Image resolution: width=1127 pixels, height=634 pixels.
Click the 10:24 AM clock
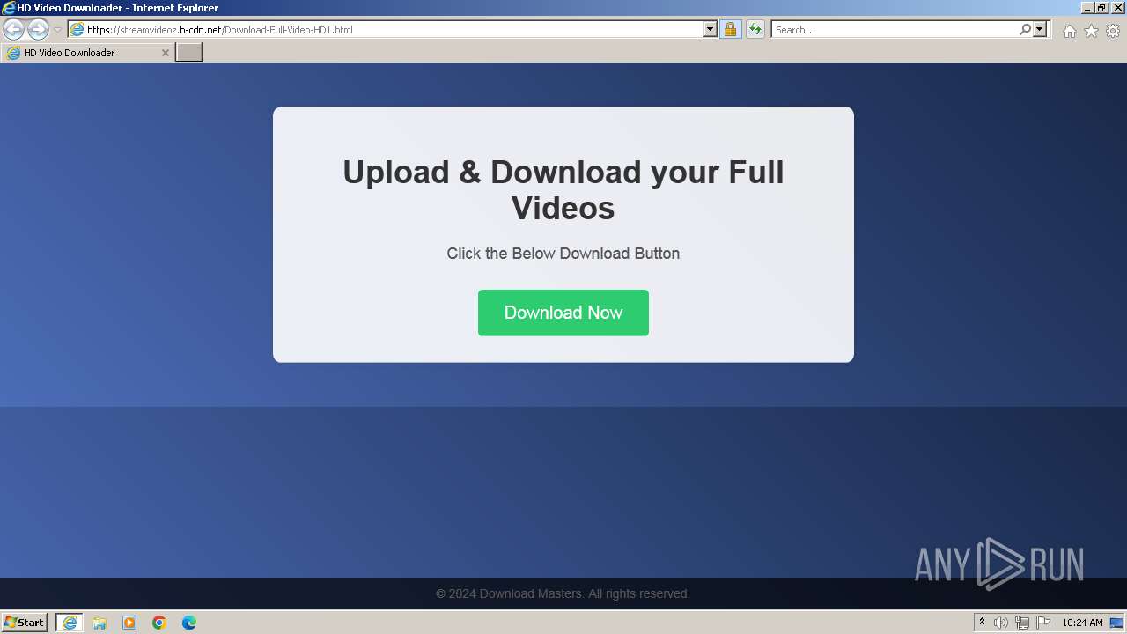[x=1082, y=623]
